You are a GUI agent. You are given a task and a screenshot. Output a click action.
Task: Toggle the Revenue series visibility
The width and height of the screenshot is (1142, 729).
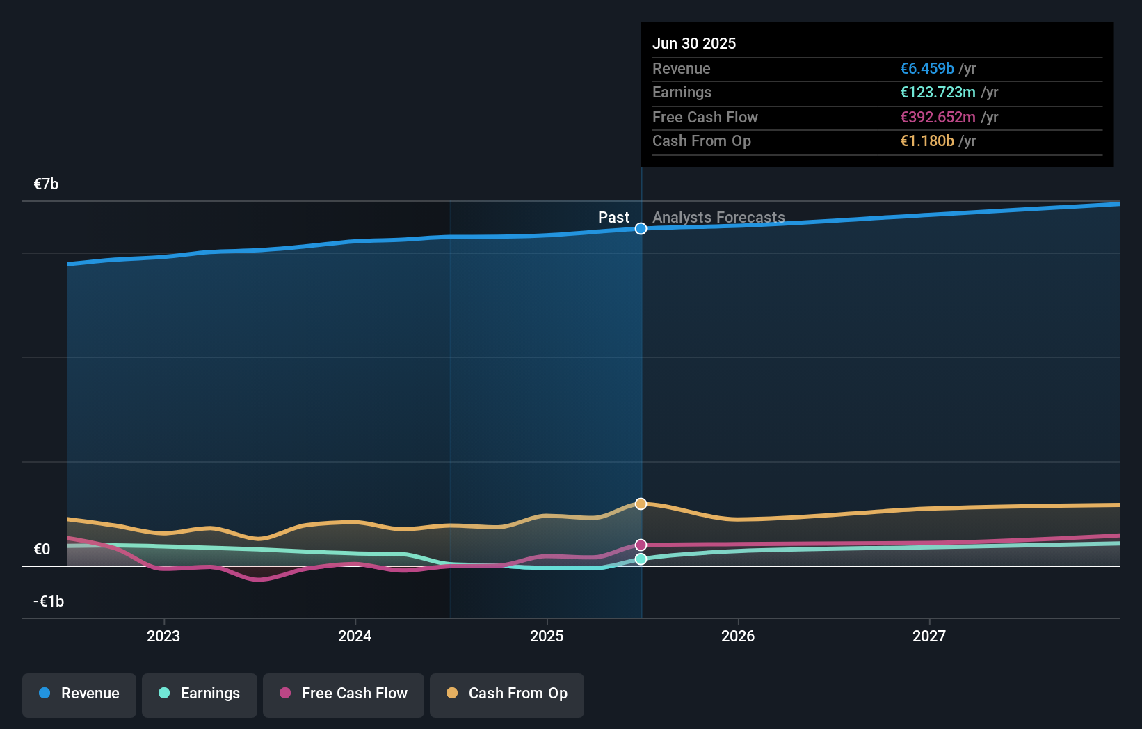79,694
